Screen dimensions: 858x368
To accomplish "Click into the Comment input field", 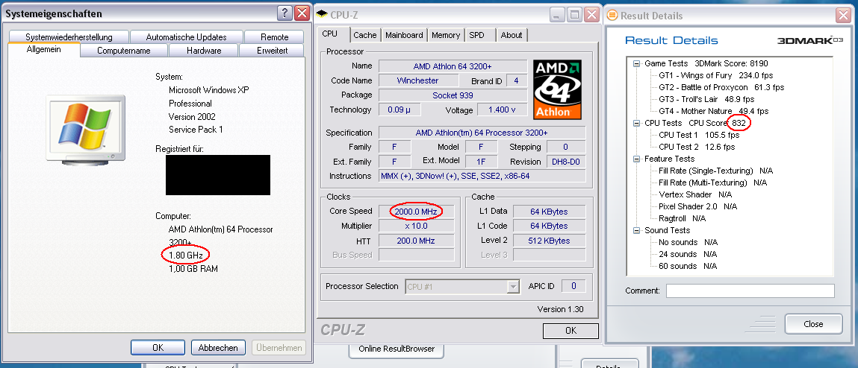I will [x=750, y=291].
